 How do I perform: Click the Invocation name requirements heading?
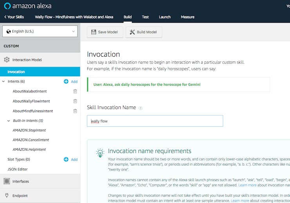point(149,151)
